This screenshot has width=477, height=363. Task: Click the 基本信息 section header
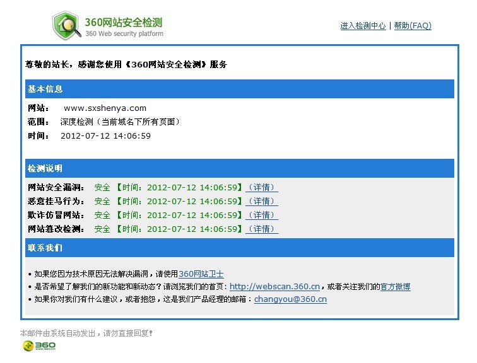pyautogui.click(x=45, y=89)
